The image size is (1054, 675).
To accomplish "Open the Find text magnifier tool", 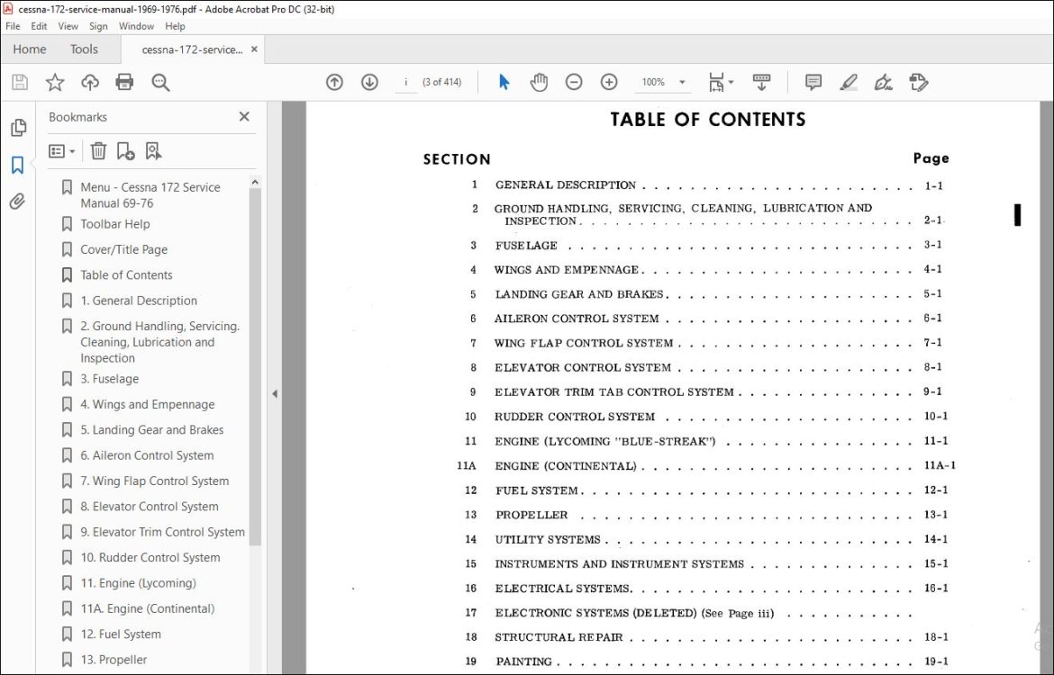I will 160,82.
